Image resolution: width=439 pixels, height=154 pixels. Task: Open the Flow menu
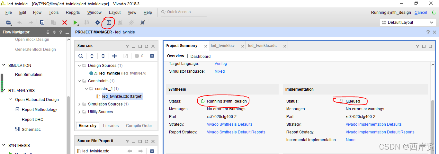point(37,13)
